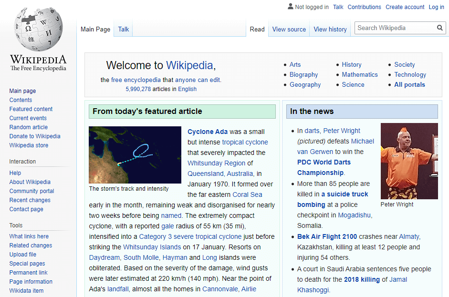
Task: Switch to the View history tab
Action: point(330,29)
